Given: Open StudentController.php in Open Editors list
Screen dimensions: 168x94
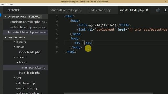Looking at the screenshot, I should pos(25,22).
